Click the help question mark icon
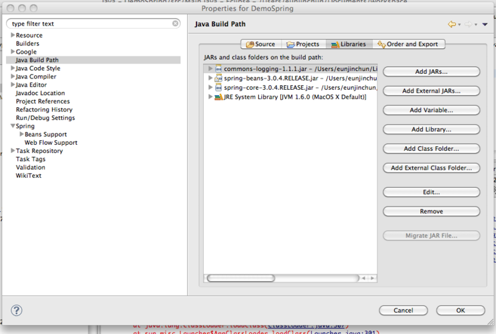The width and height of the screenshot is (496, 334). click(17, 311)
